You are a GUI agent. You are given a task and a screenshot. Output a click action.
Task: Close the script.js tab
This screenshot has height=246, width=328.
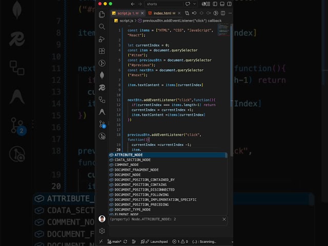click(x=142, y=13)
